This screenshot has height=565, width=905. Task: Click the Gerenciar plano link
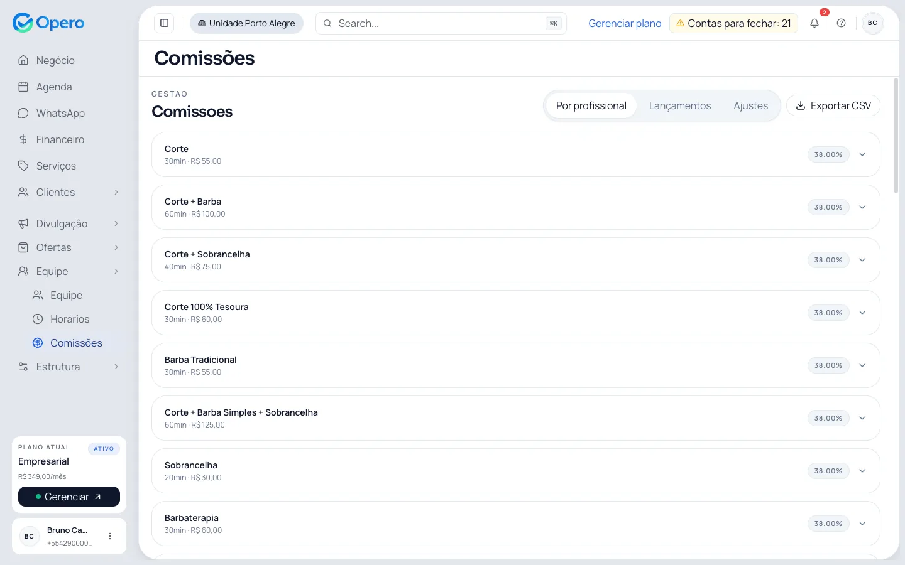[x=625, y=23]
